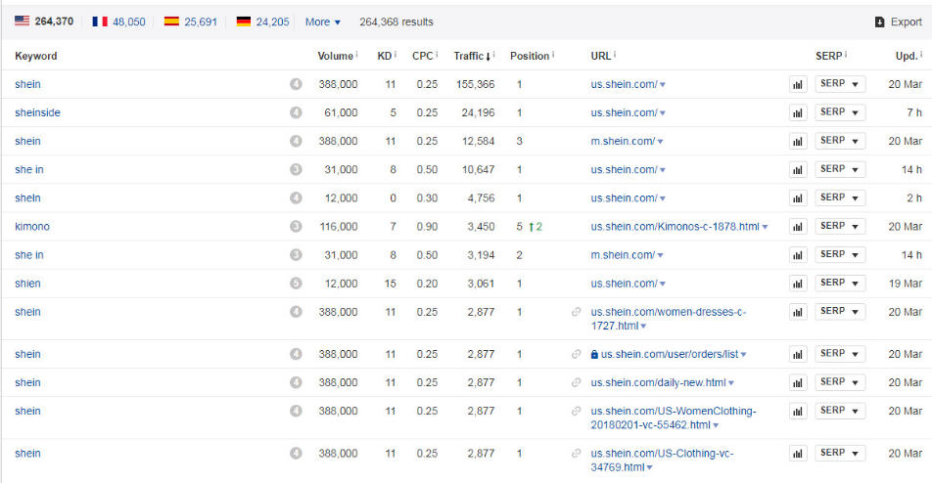Click the link icon beside US-Clothing-vc URL
Screen dimensions: 932x483
577,454
